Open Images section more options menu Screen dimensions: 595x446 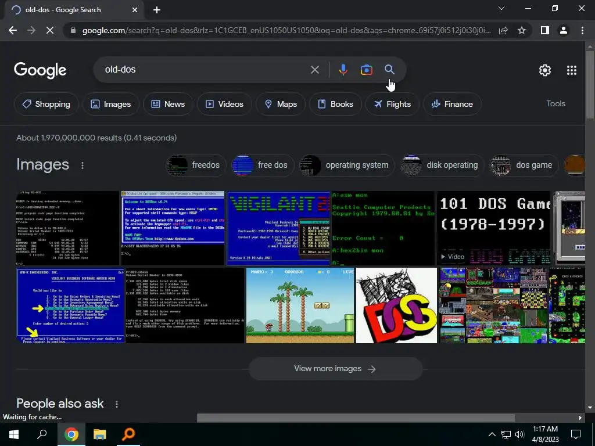point(83,166)
